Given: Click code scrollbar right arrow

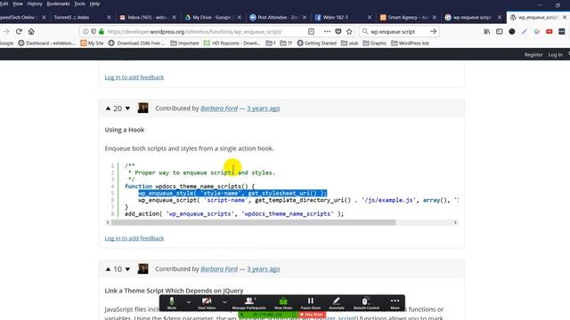Looking at the screenshot, I should pos(455,222).
